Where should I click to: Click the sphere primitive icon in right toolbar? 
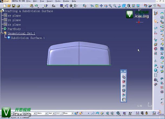coord(156,70)
